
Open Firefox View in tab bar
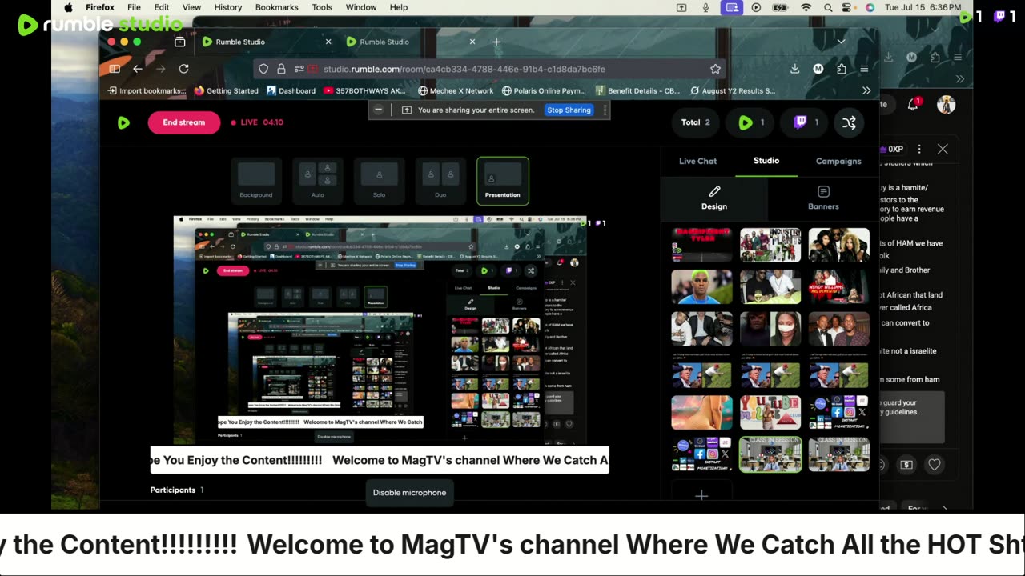(x=179, y=42)
